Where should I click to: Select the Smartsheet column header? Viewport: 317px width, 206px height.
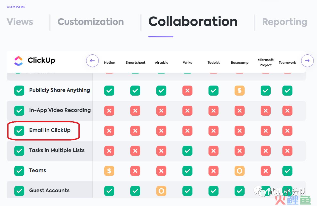click(136, 62)
